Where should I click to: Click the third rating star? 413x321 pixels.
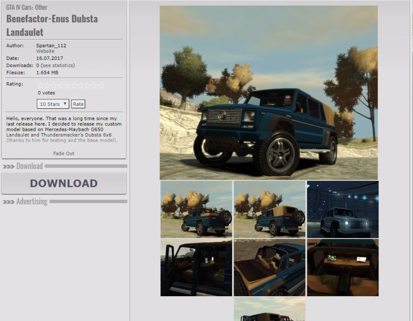(54, 86)
